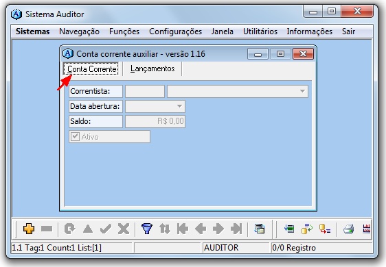Open the Data abertura date dropdown
The width and height of the screenshot is (386, 267).
(x=179, y=106)
